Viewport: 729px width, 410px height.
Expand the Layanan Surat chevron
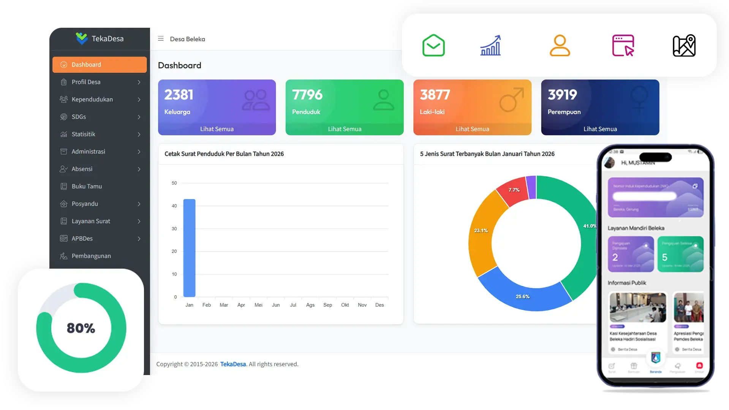pos(139,221)
